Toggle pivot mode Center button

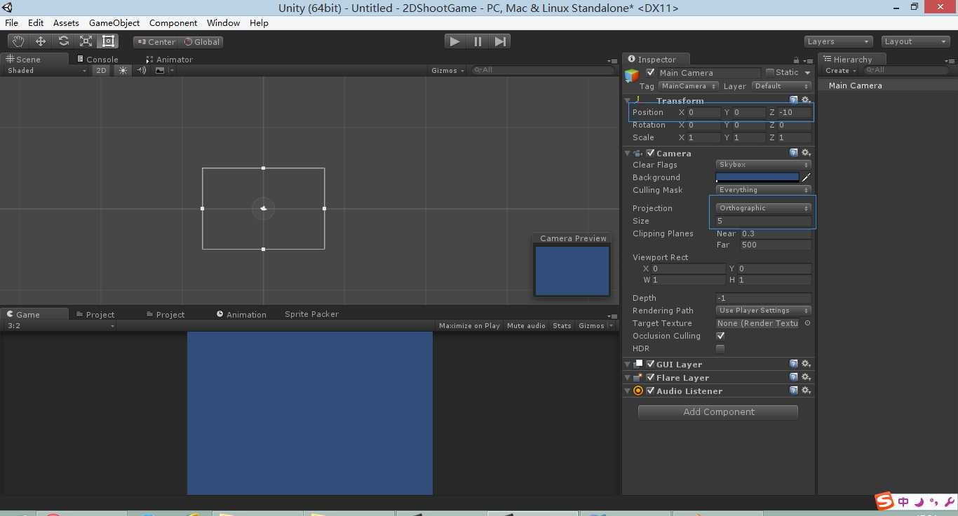click(x=156, y=42)
